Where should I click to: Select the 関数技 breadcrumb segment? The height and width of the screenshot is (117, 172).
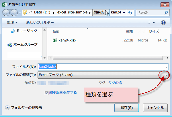coord(99,12)
